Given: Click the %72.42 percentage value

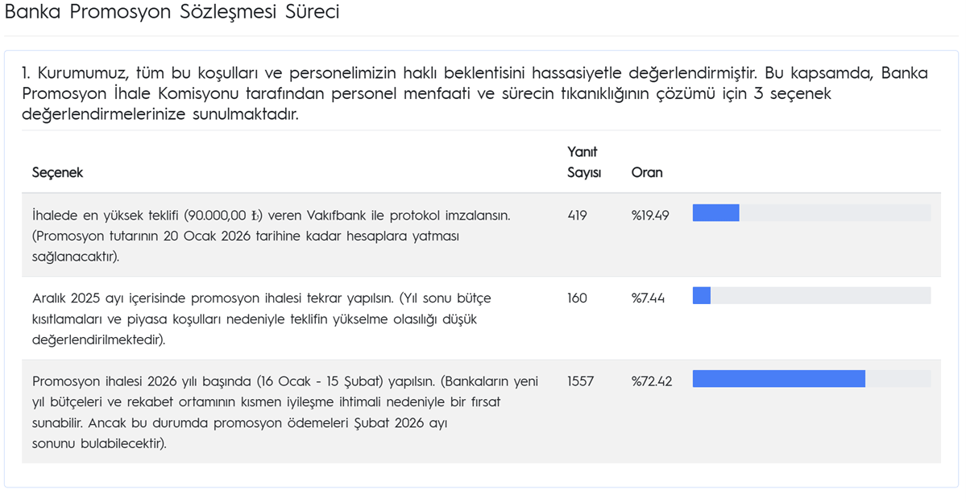Looking at the screenshot, I should pyautogui.click(x=650, y=381).
